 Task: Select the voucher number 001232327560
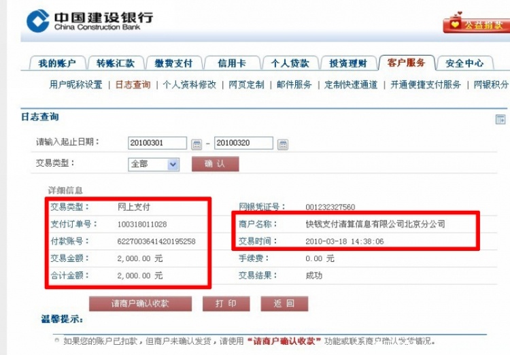(x=330, y=207)
